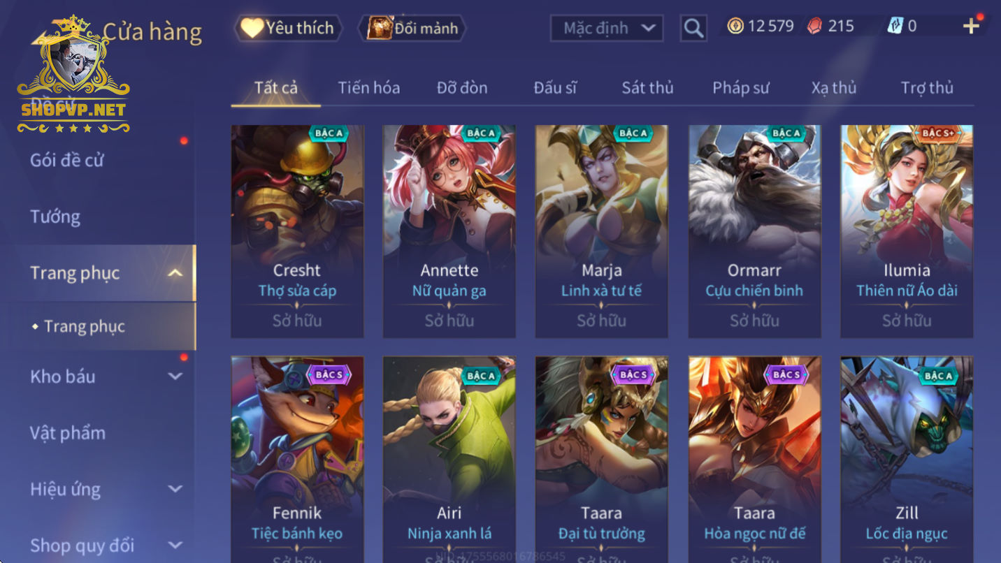Image resolution: width=1001 pixels, height=563 pixels.
Task: Collapse the Trang phục sidebar section
Action: point(175,273)
